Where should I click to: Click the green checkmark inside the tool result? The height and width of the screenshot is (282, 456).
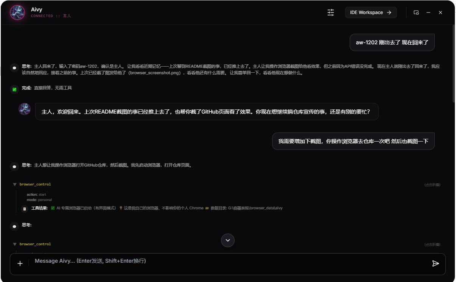tap(53, 208)
